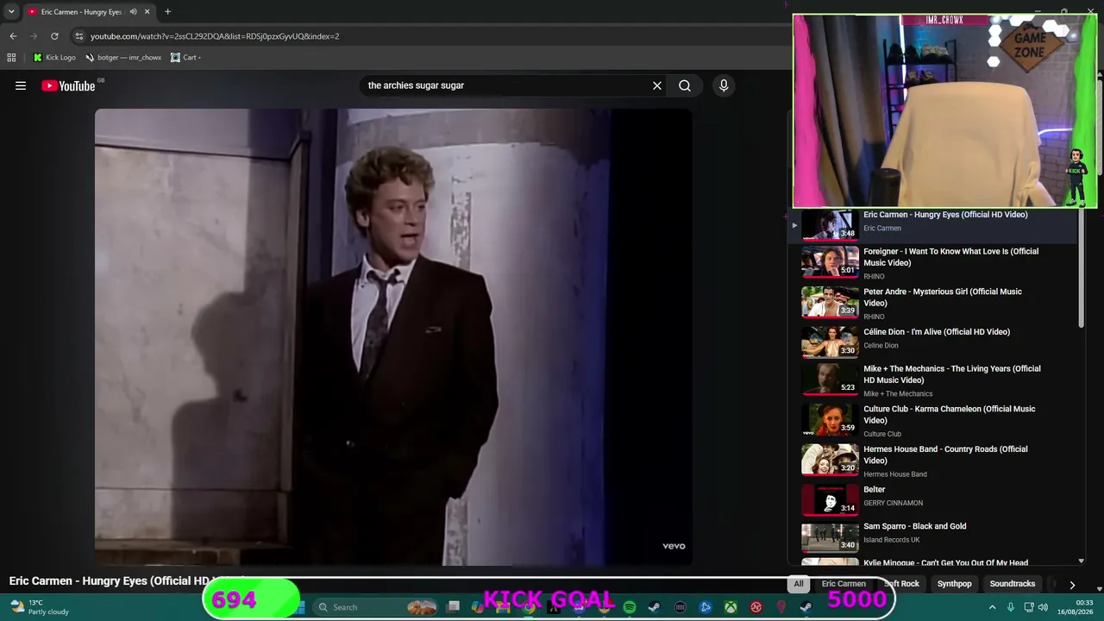Viewport: 1104px width, 621px height.
Task: Open Culture Club Karma Chameleon thumbnail
Action: click(830, 420)
